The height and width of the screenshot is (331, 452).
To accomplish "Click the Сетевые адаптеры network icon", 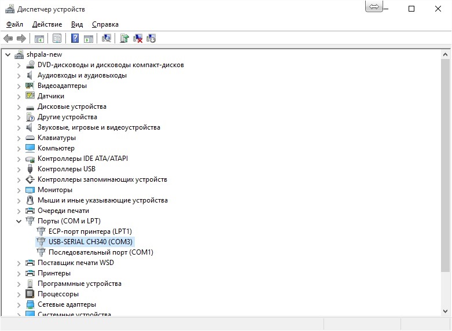I will (30, 304).
